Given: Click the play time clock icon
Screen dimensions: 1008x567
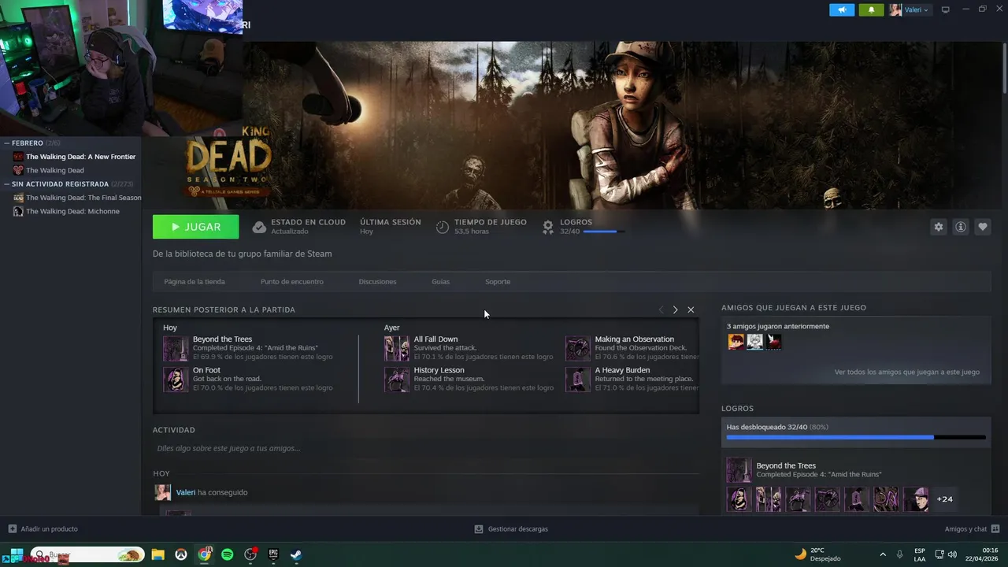Looking at the screenshot, I should [443, 227].
